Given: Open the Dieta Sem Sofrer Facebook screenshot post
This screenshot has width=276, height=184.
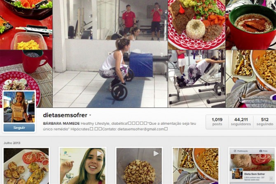Looking at the screenshot, I should point(252,166).
